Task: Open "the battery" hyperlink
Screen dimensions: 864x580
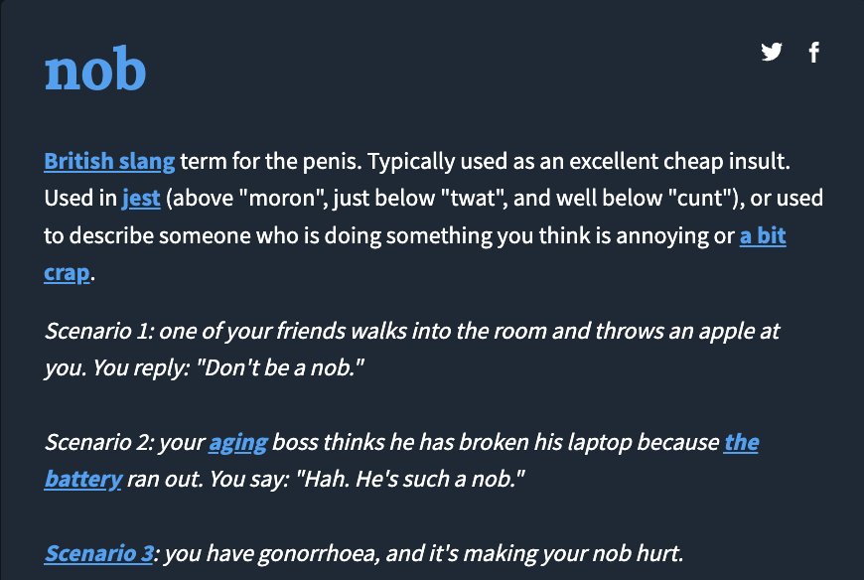Action: click(x=741, y=442)
